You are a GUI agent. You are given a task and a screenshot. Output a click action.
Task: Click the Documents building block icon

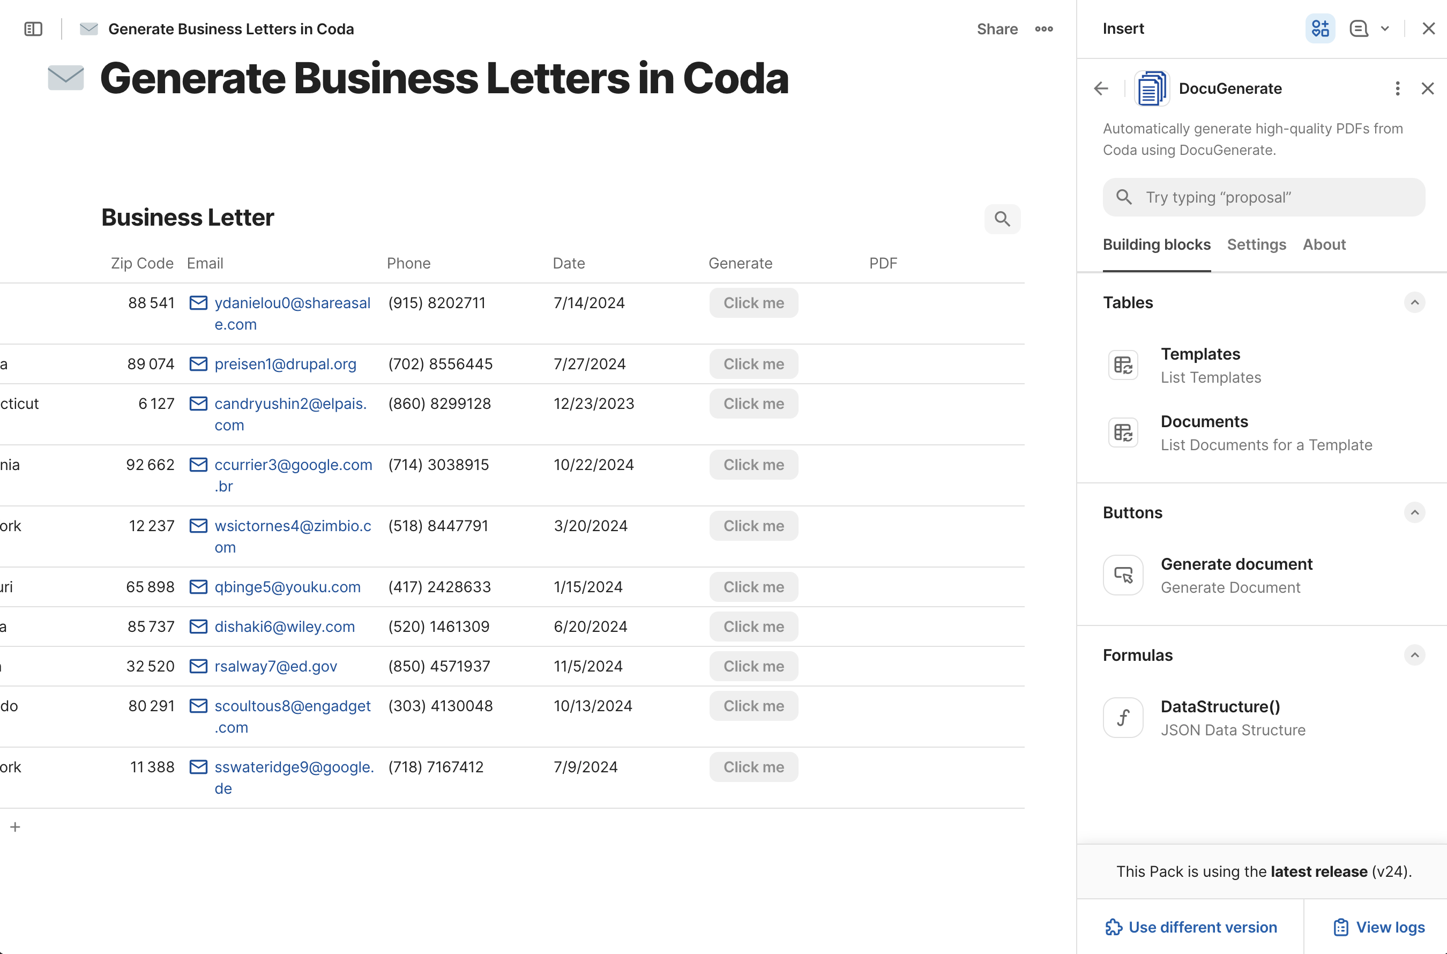tap(1122, 432)
